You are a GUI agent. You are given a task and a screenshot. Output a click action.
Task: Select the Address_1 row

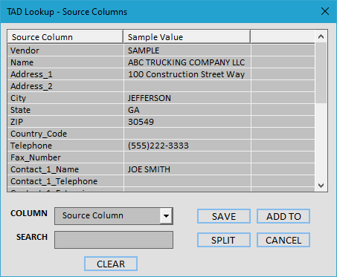pyautogui.click(x=161, y=74)
